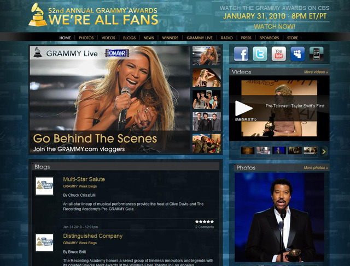Image resolution: width=350 pixels, height=266 pixels.
Task: Click the Distinguished Company blog avatar image
Action: (x=44, y=243)
